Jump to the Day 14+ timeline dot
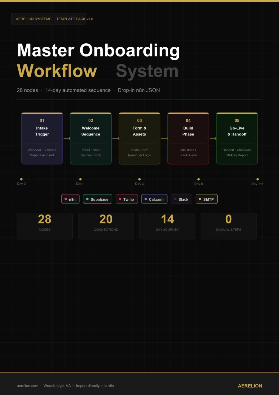The image size is (279, 395). click(x=258, y=179)
